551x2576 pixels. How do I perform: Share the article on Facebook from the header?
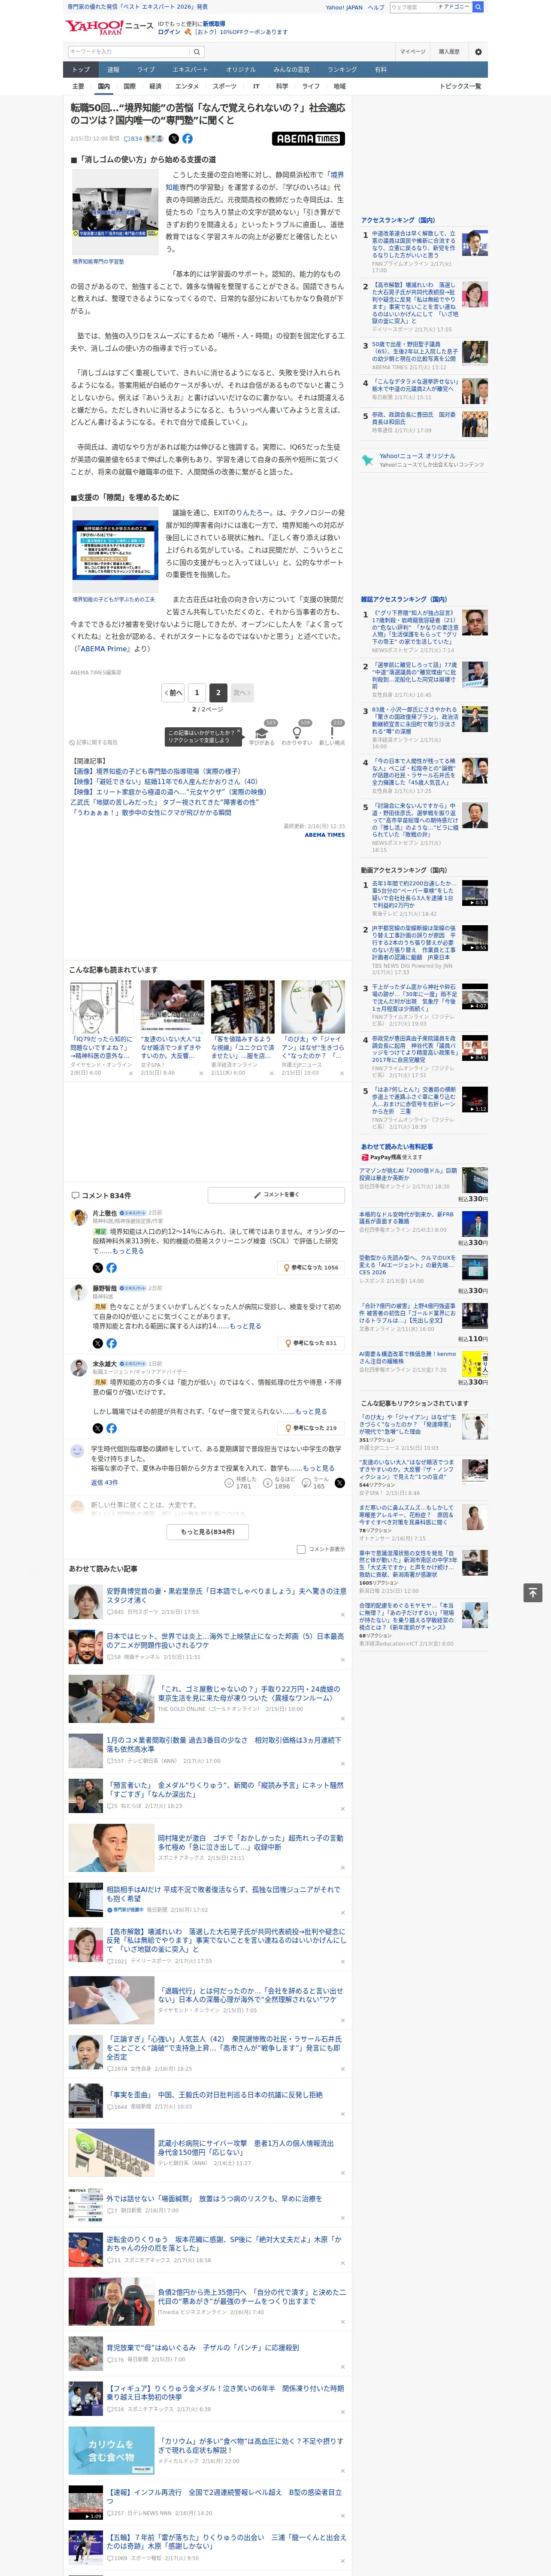point(187,139)
